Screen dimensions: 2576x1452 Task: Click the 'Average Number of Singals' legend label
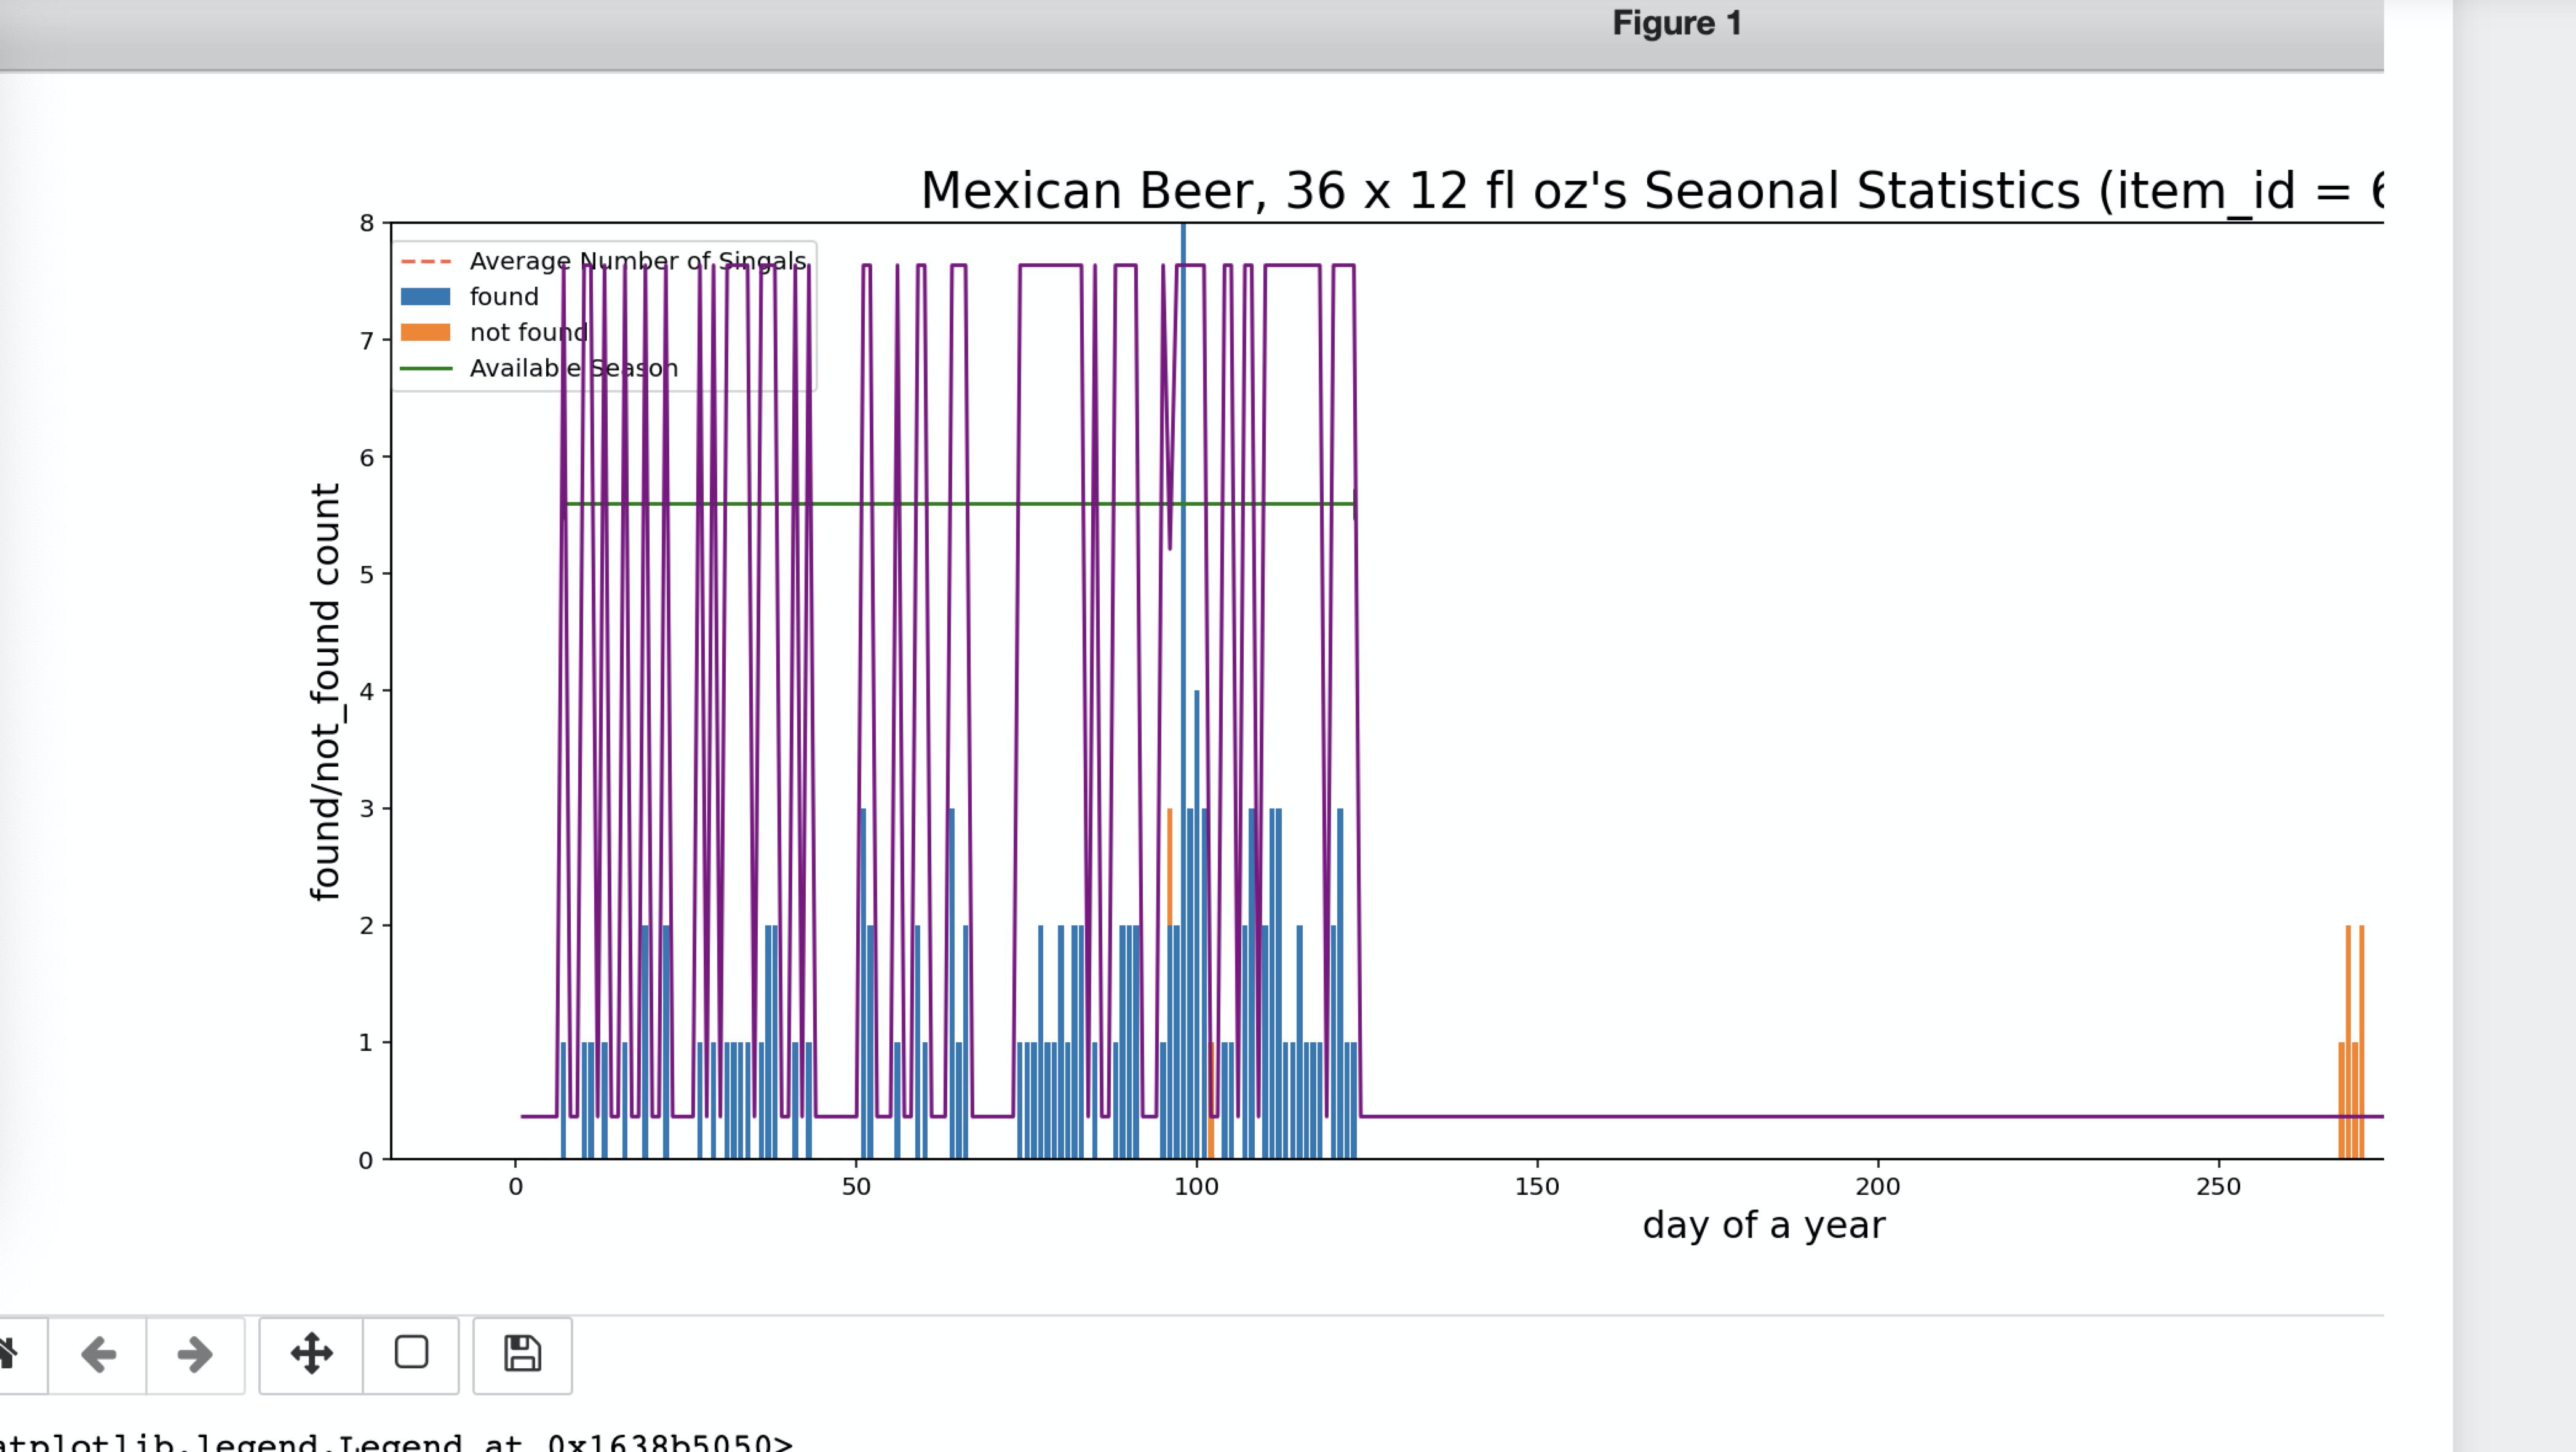638,261
